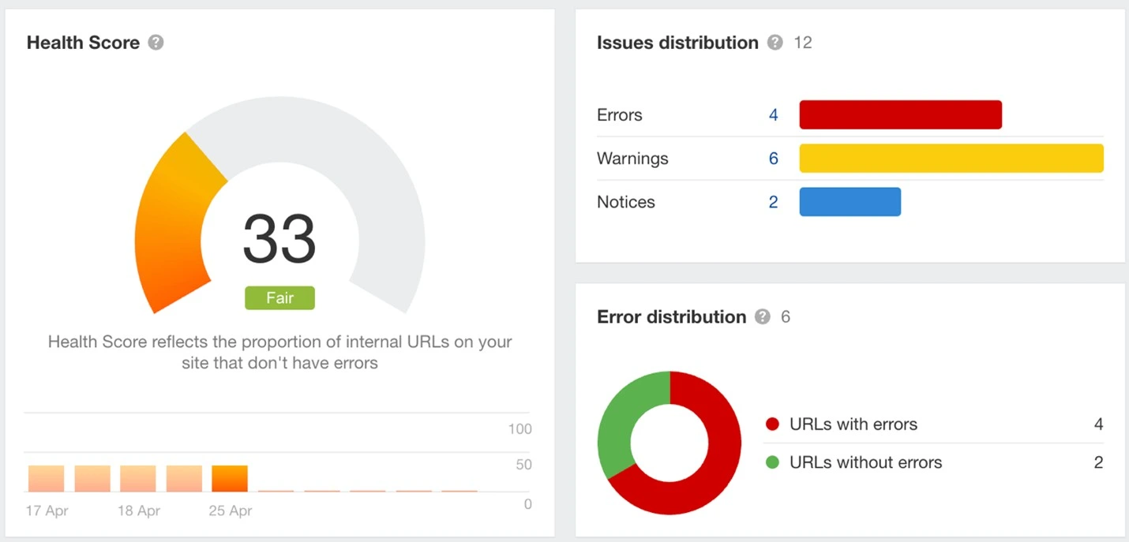Open the Notices count link showing 2

tap(773, 202)
